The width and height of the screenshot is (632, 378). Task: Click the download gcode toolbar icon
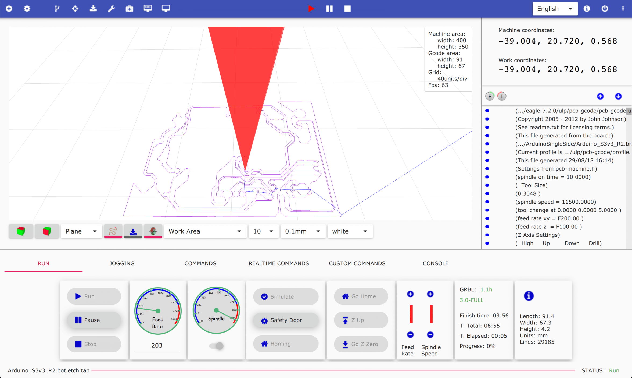coord(93,8)
